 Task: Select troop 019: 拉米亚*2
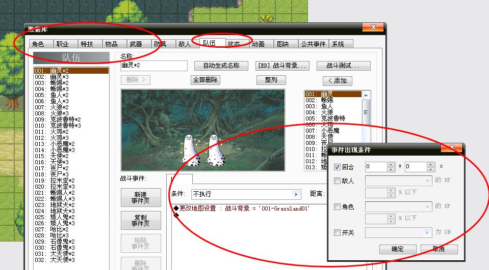(71, 181)
